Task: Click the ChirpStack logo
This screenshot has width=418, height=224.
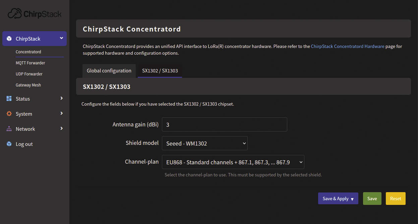Action: click(x=35, y=14)
